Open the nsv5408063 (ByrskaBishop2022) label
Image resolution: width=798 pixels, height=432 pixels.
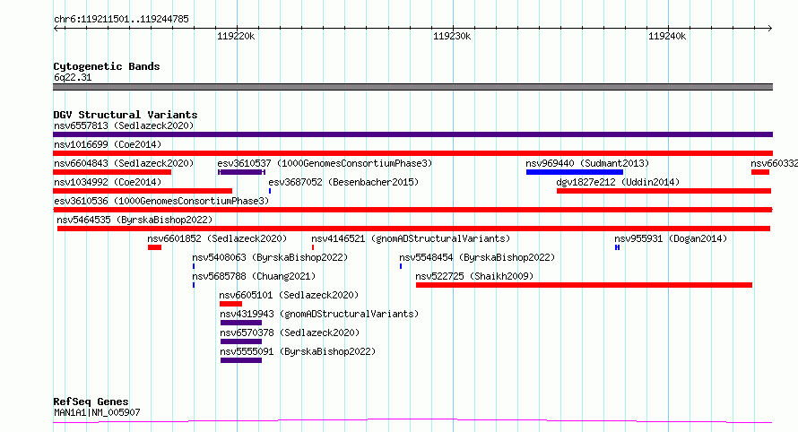[x=270, y=257]
